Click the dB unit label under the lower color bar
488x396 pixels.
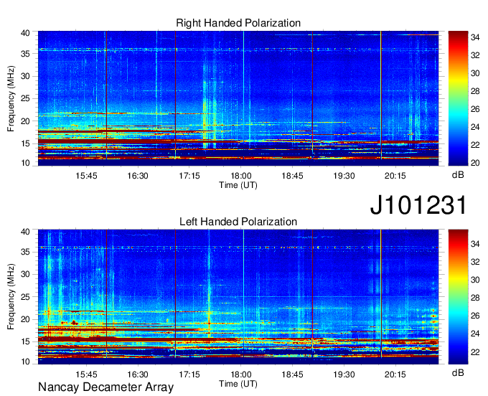coord(458,372)
